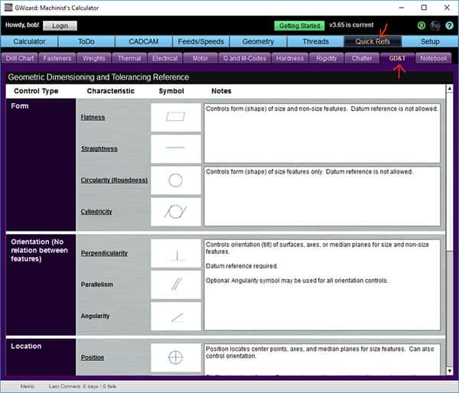Open the Perpendicularity link
The height and width of the screenshot is (393, 459).
pos(104,253)
